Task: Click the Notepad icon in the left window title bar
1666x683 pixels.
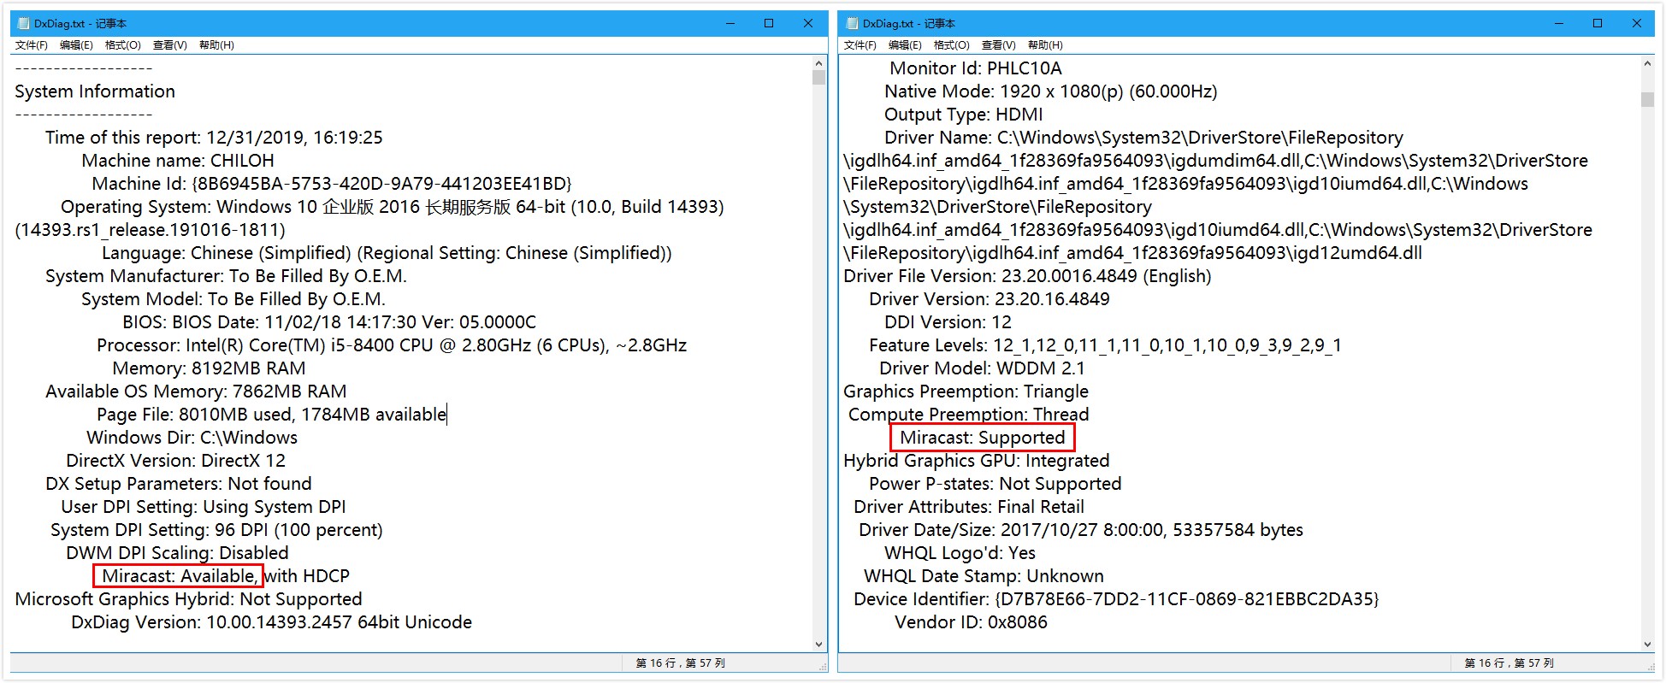Action: (x=24, y=24)
